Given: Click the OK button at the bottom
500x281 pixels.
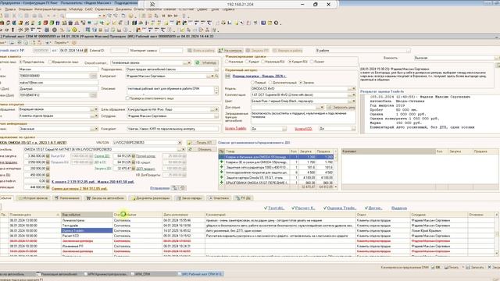Looking at the screenshot, I should coord(436,267).
